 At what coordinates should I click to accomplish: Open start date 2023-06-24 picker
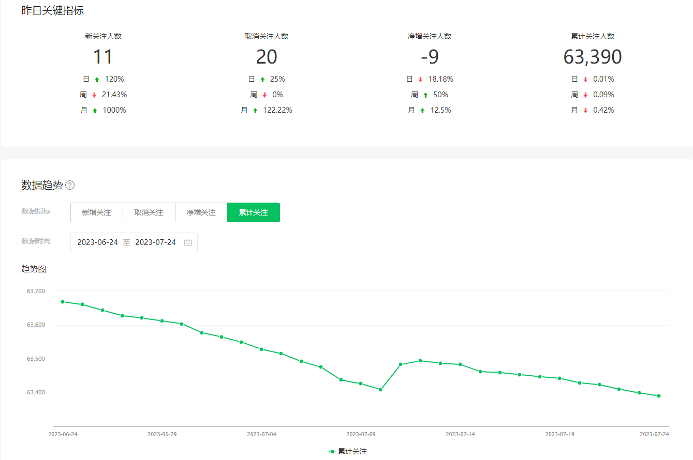(97, 242)
